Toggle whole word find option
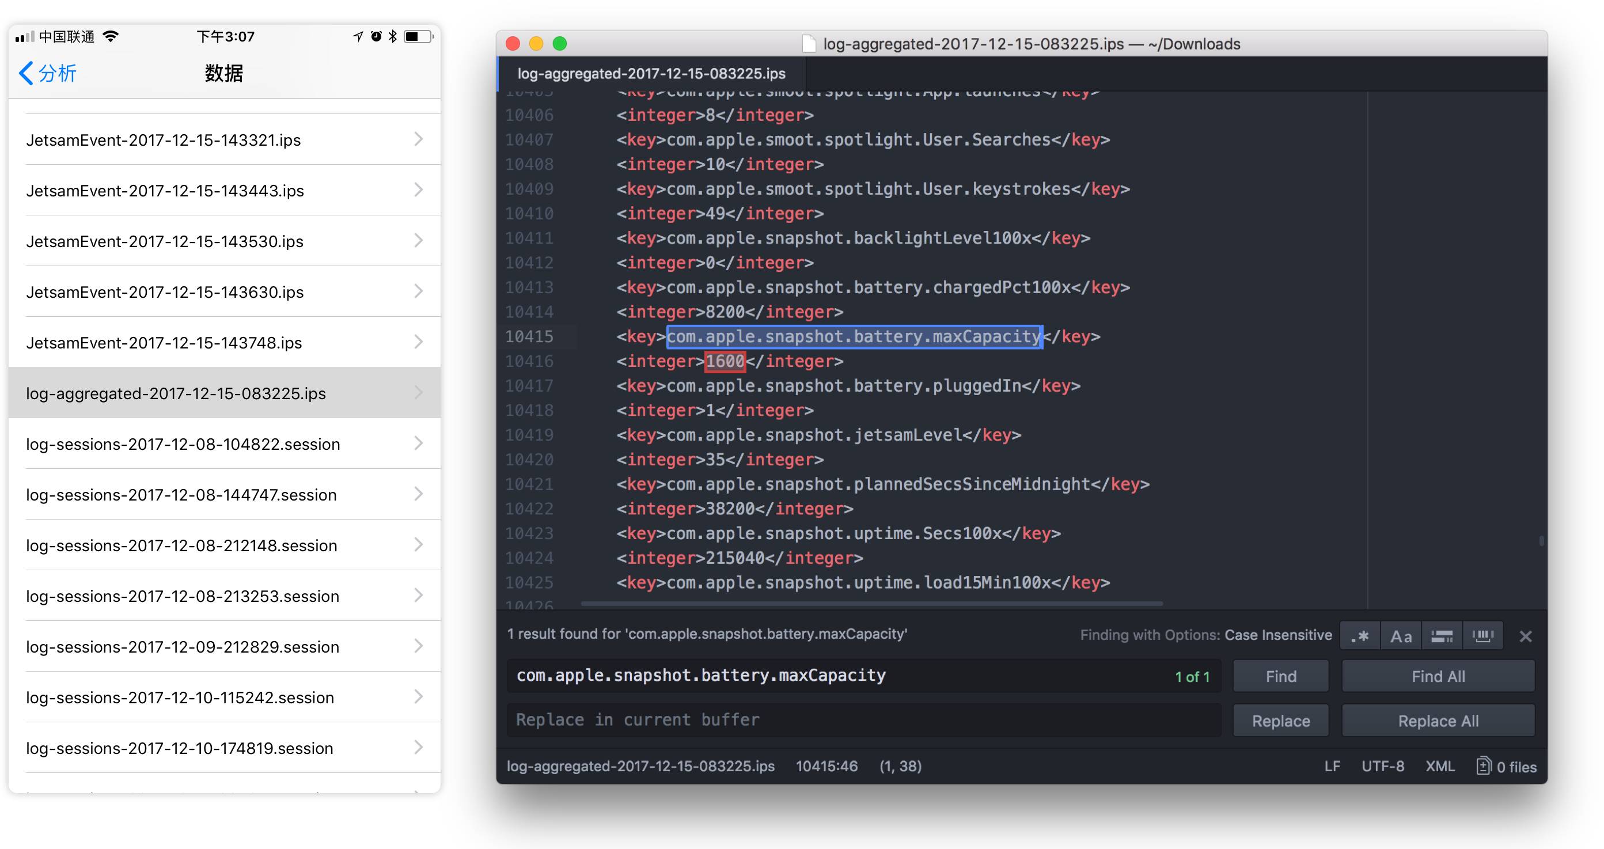Image resolution: width=1604 pixels, height=849 pixels. 1483,636
